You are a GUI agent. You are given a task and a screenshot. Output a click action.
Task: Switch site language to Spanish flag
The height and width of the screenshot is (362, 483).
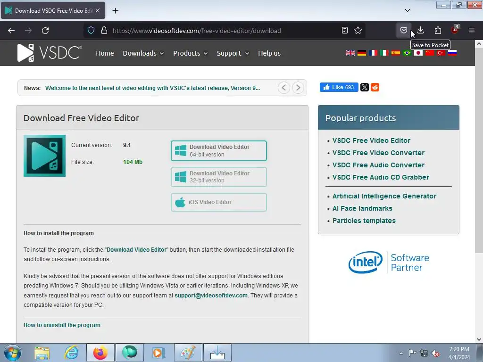tap(396, 53)
